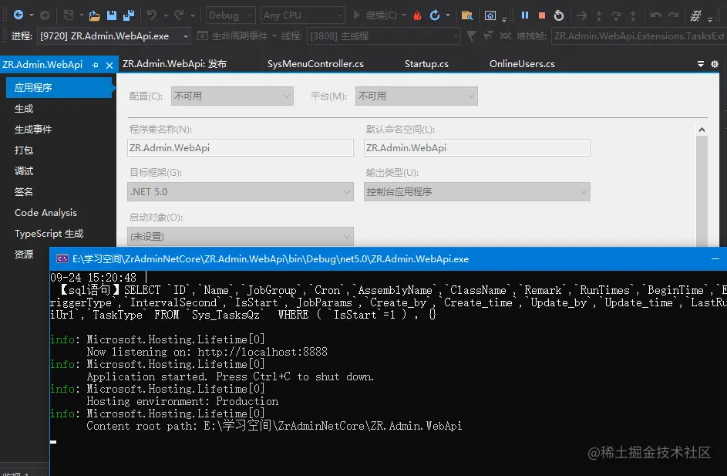Pin the ZR.Admin.WebApi tab
Screen dimensions: 727x476
(x=95, y=66)
